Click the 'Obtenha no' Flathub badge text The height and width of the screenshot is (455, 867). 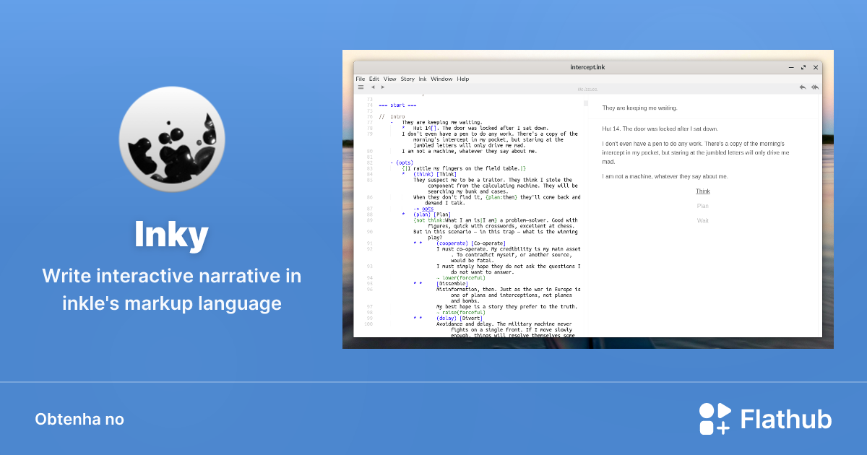(x=79, y=419)
